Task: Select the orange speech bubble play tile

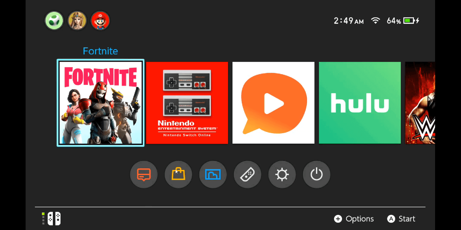Action: point(273,103)
